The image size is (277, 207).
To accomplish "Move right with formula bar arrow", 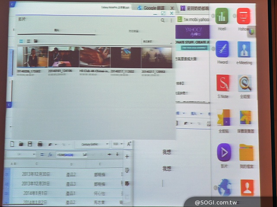I will click(110, 154).
